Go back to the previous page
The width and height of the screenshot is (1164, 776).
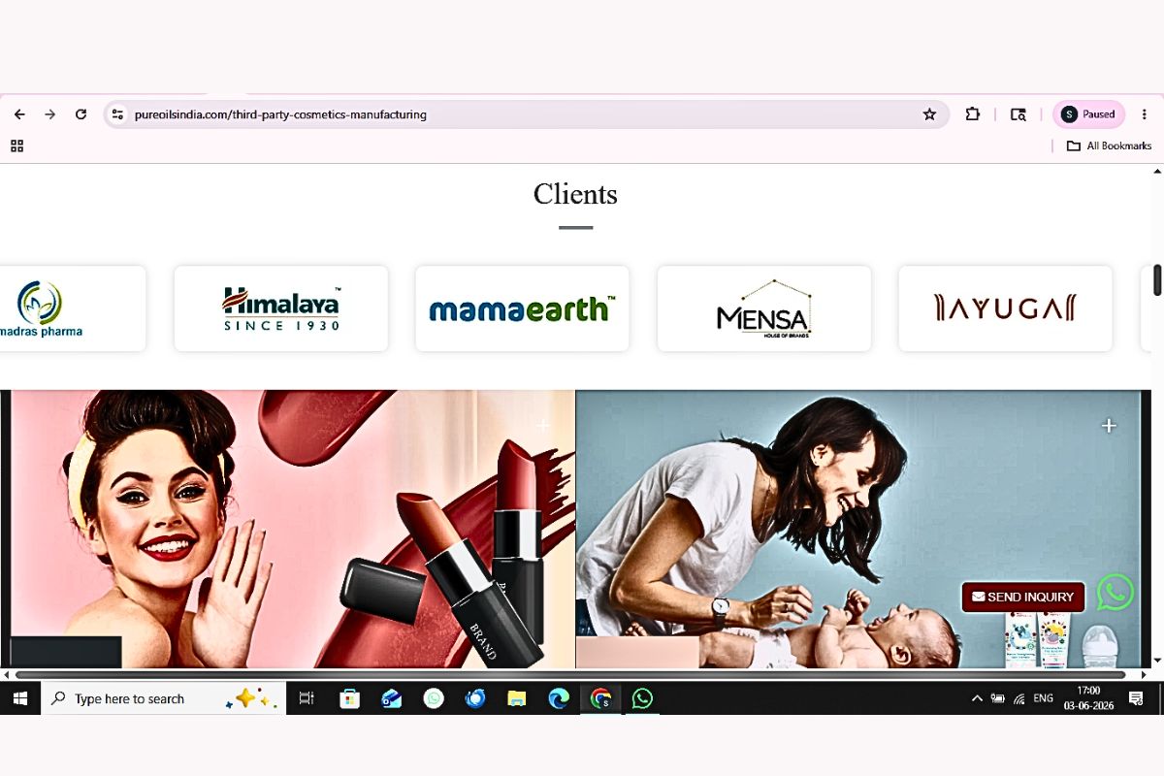pyautogui.click(x=19, y=114)
